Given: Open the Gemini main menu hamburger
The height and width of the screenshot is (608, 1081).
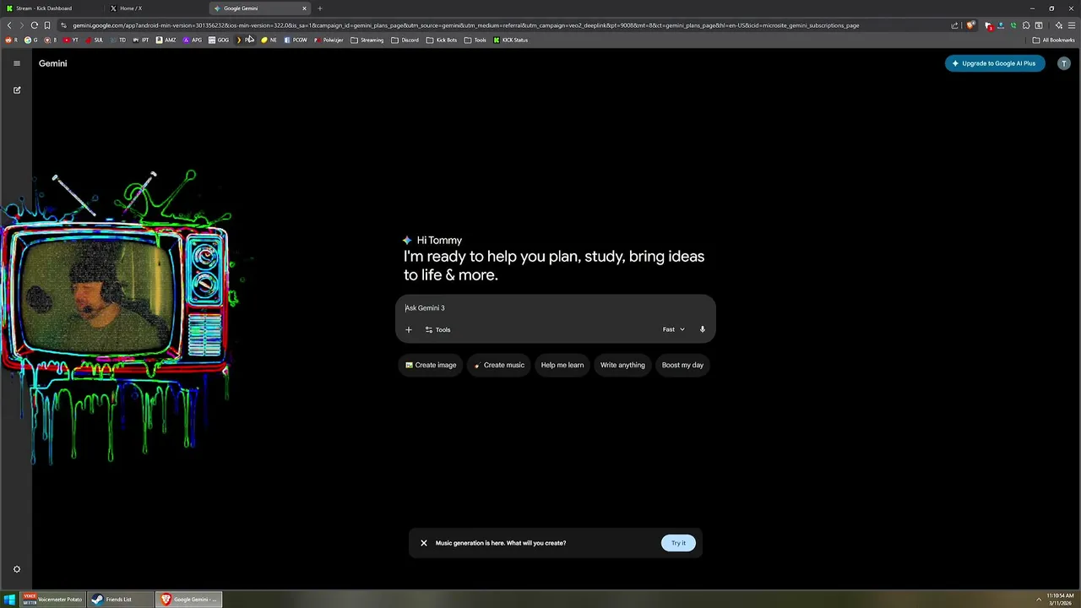Looking at the screenshot, I should pos(16,63).
